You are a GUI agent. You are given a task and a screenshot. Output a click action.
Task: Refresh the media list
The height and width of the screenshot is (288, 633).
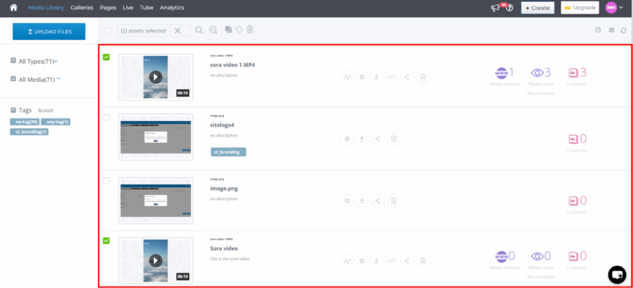click(x=623, y=30)
